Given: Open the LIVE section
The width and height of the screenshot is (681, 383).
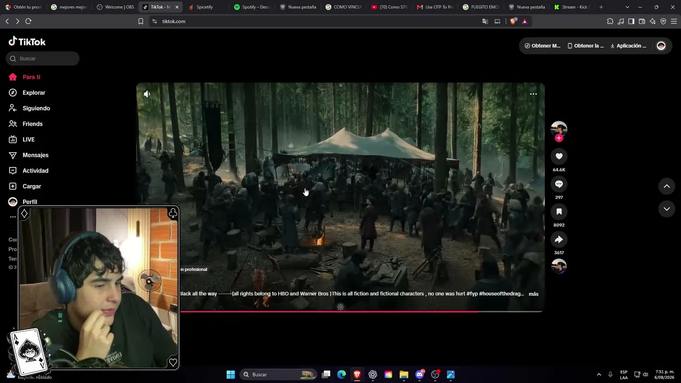Looking at the screenshot, I should pos(22,139).
